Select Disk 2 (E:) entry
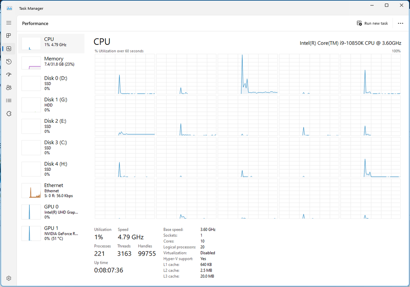The height and width of the screenshot is (287, 410). [51, 126]
